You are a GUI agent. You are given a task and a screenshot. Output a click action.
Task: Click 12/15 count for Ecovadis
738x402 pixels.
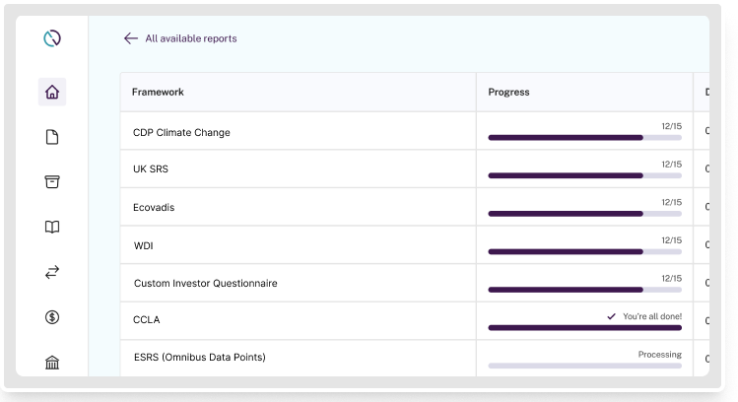pyautogui.click(x=672, y=202)
